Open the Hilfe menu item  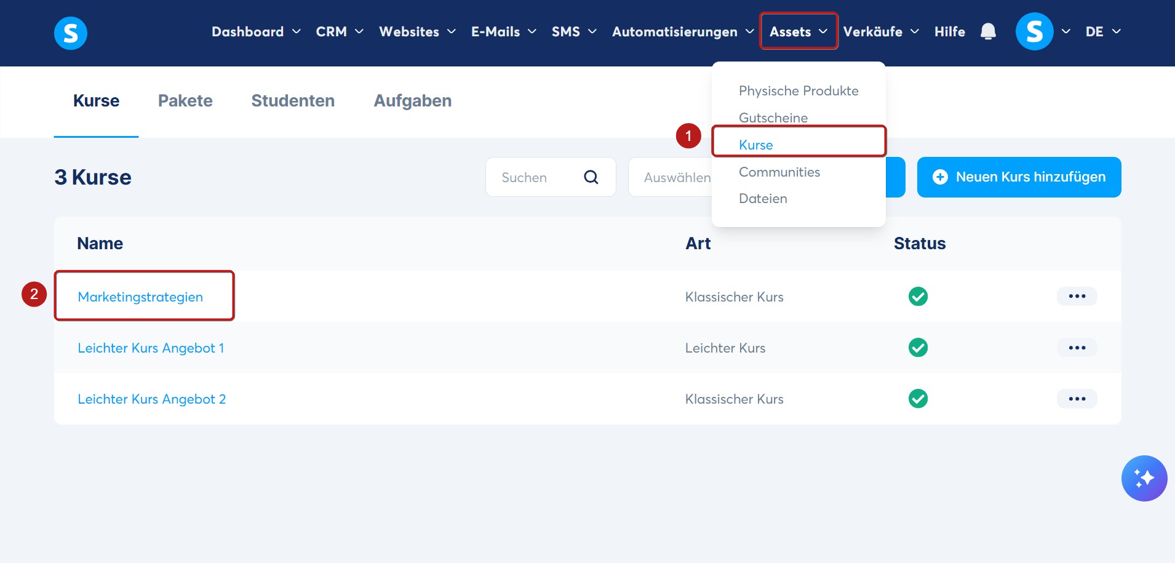(x=950, y=31)
